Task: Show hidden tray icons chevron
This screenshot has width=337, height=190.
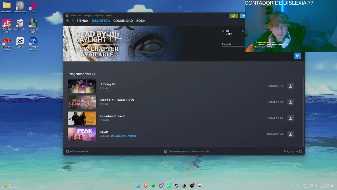Action: click(x=292, y=186)
